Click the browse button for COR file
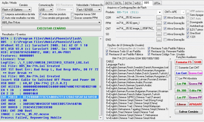204x122 pixels. point(159,18)
